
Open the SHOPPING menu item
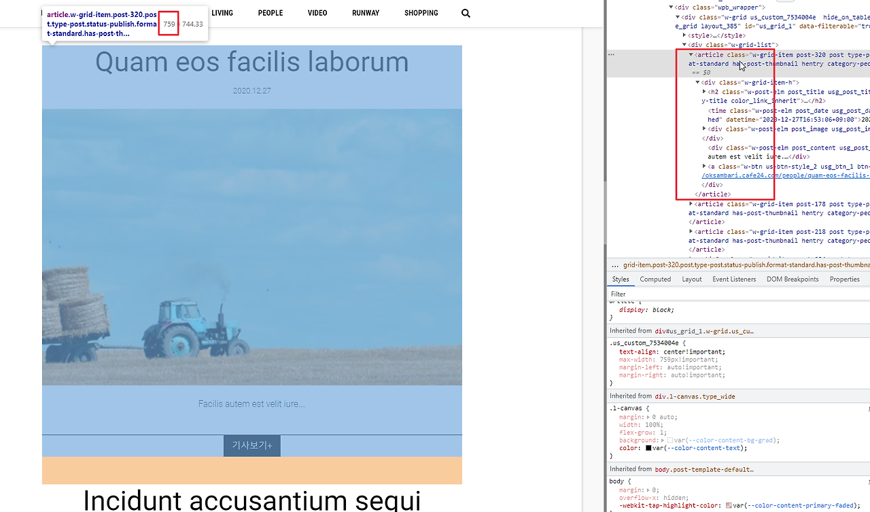pos(421,13)
